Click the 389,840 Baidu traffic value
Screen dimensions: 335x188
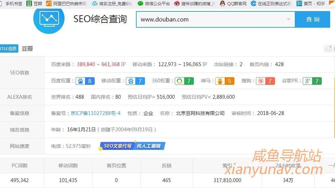coord(86,64)
